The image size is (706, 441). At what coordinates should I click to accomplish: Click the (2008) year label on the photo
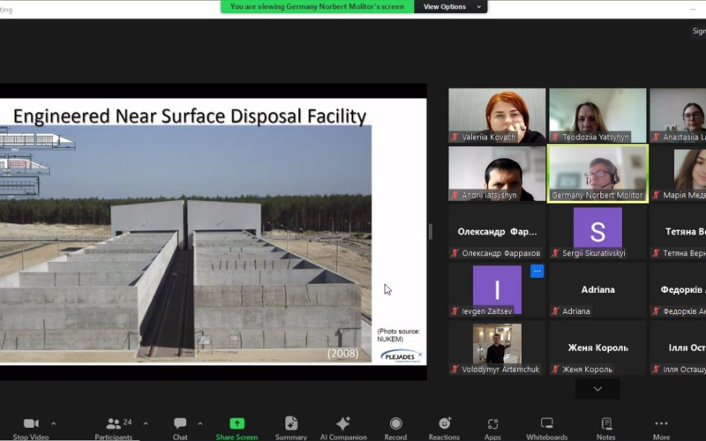point(342,354)
